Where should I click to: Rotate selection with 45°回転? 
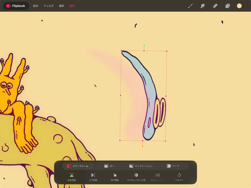115,177
